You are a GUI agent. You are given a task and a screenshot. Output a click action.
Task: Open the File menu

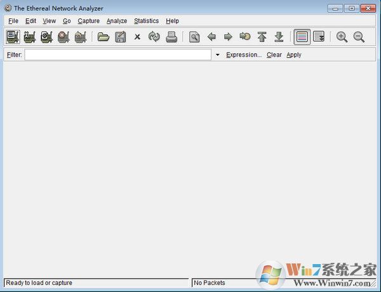coord(13,21)
